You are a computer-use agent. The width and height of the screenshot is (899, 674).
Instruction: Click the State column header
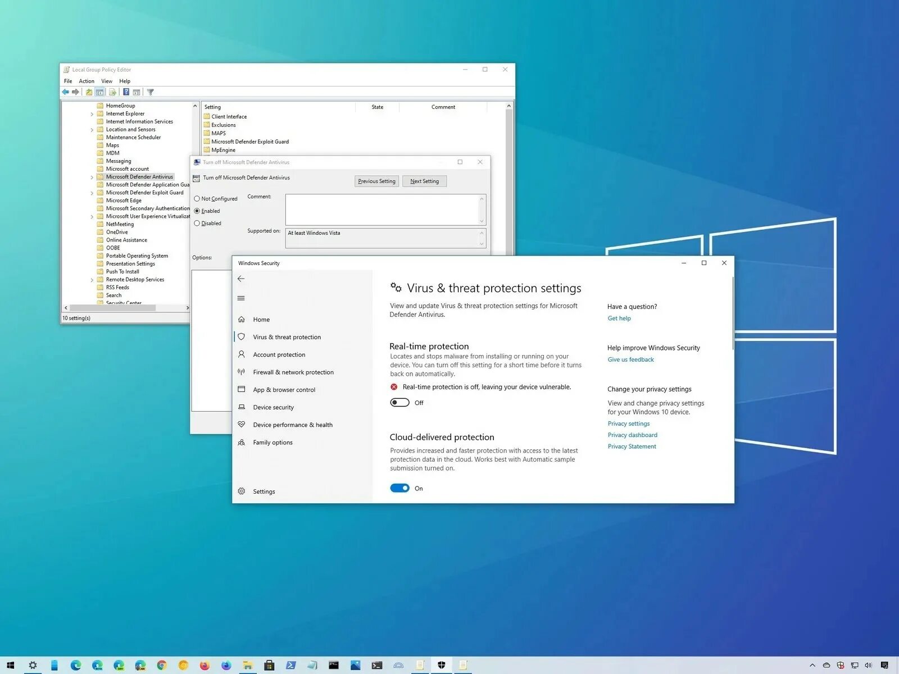pyautogui.click(x=378, y=107)
